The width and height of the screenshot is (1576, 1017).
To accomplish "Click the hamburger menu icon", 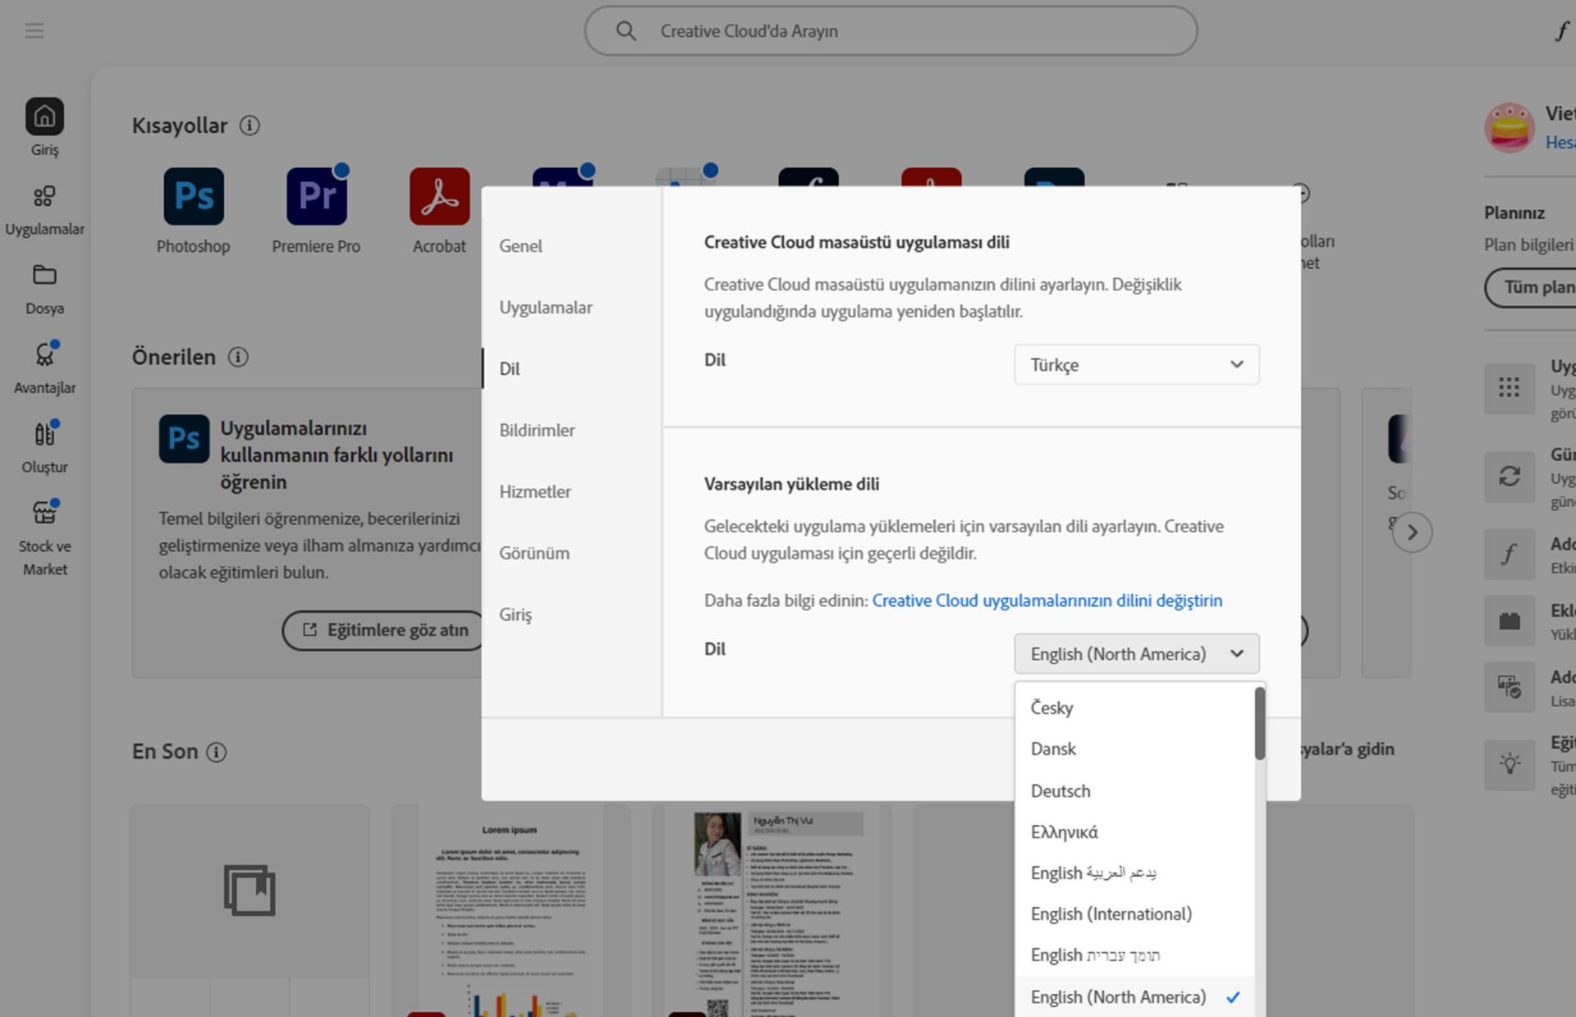I will pyautogui.click(x=34, y=31).
